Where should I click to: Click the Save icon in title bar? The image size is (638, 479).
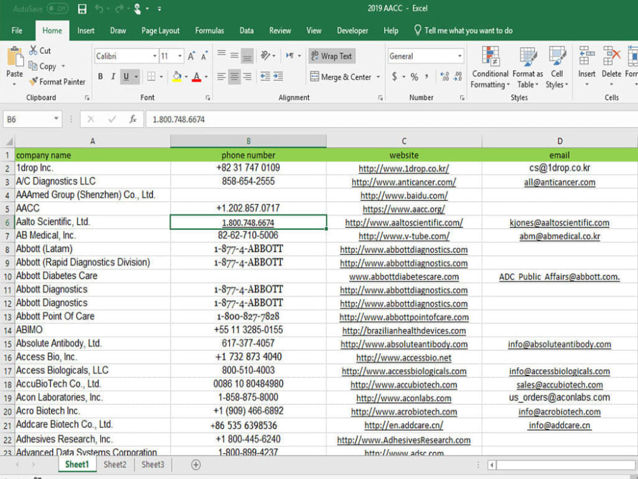82,9
